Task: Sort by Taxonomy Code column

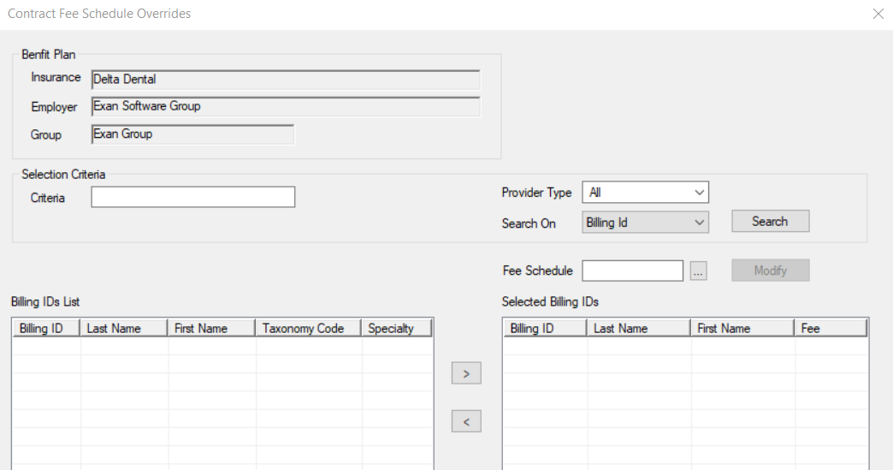Action: 308,329
